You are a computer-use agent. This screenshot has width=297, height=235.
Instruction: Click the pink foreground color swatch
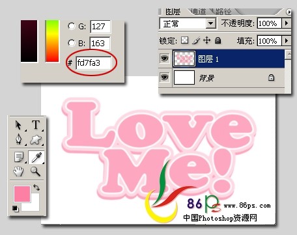(x=22, y=193)
